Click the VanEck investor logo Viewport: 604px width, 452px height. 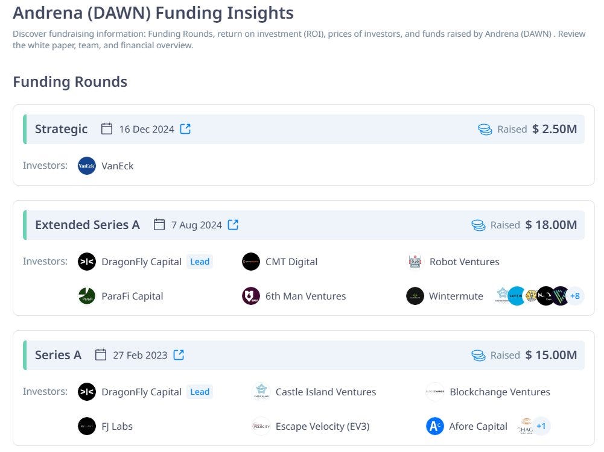tap(87, 166)
